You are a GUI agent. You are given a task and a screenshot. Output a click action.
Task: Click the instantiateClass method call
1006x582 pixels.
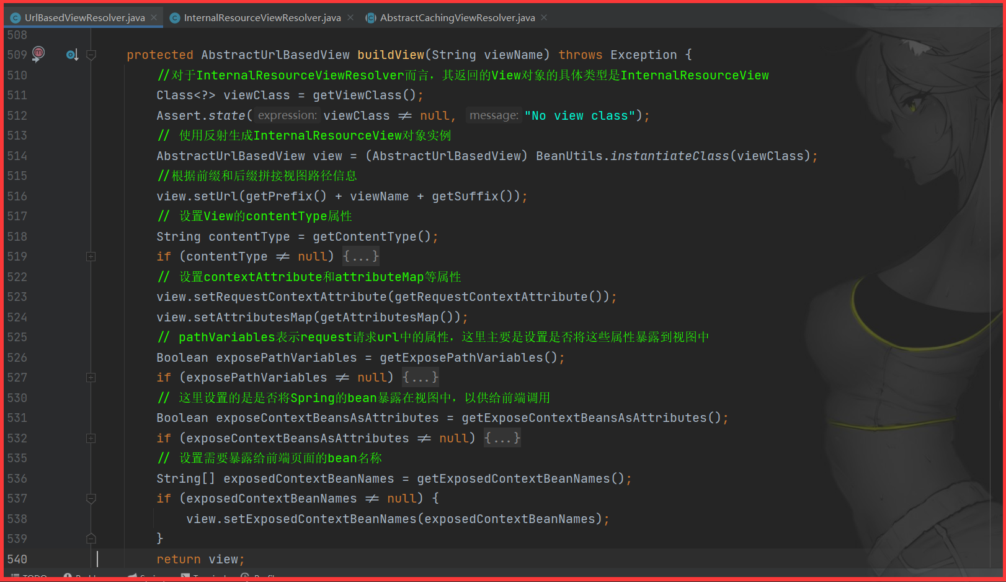coord(670,156)
